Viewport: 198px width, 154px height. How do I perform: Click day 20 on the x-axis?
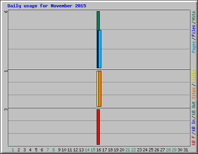pyautogui.click(x=122, y=150)
